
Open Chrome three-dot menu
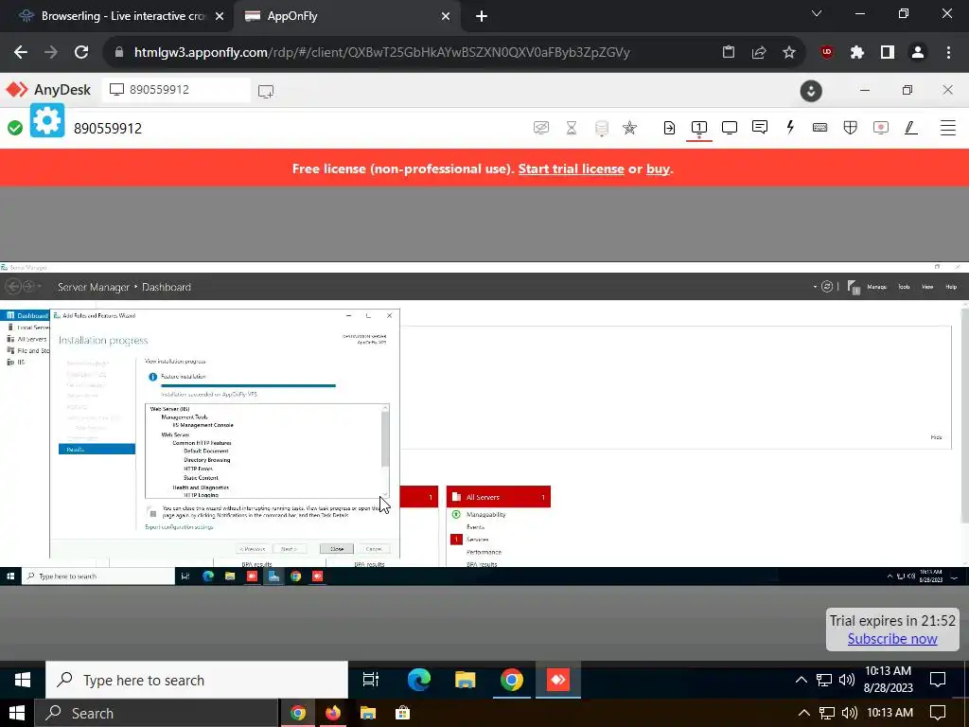point(948,53)
